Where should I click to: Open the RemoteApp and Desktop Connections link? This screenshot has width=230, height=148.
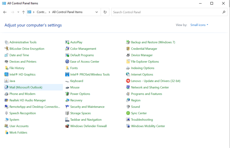click(35, 107)
